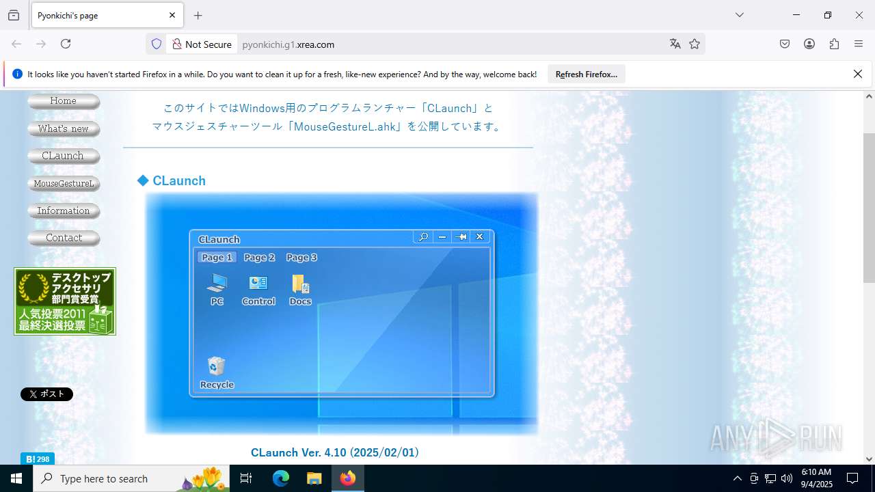
Task: Go back to previous page arrow
Action: point(16,44)
